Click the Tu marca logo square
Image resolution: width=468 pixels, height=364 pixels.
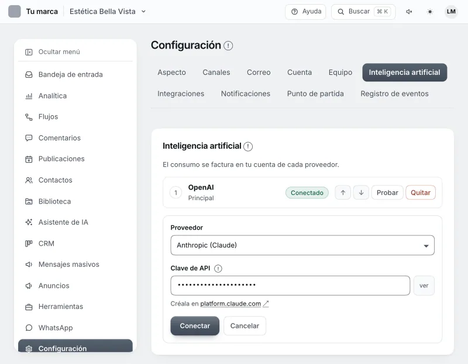click(x=14, y=11)
